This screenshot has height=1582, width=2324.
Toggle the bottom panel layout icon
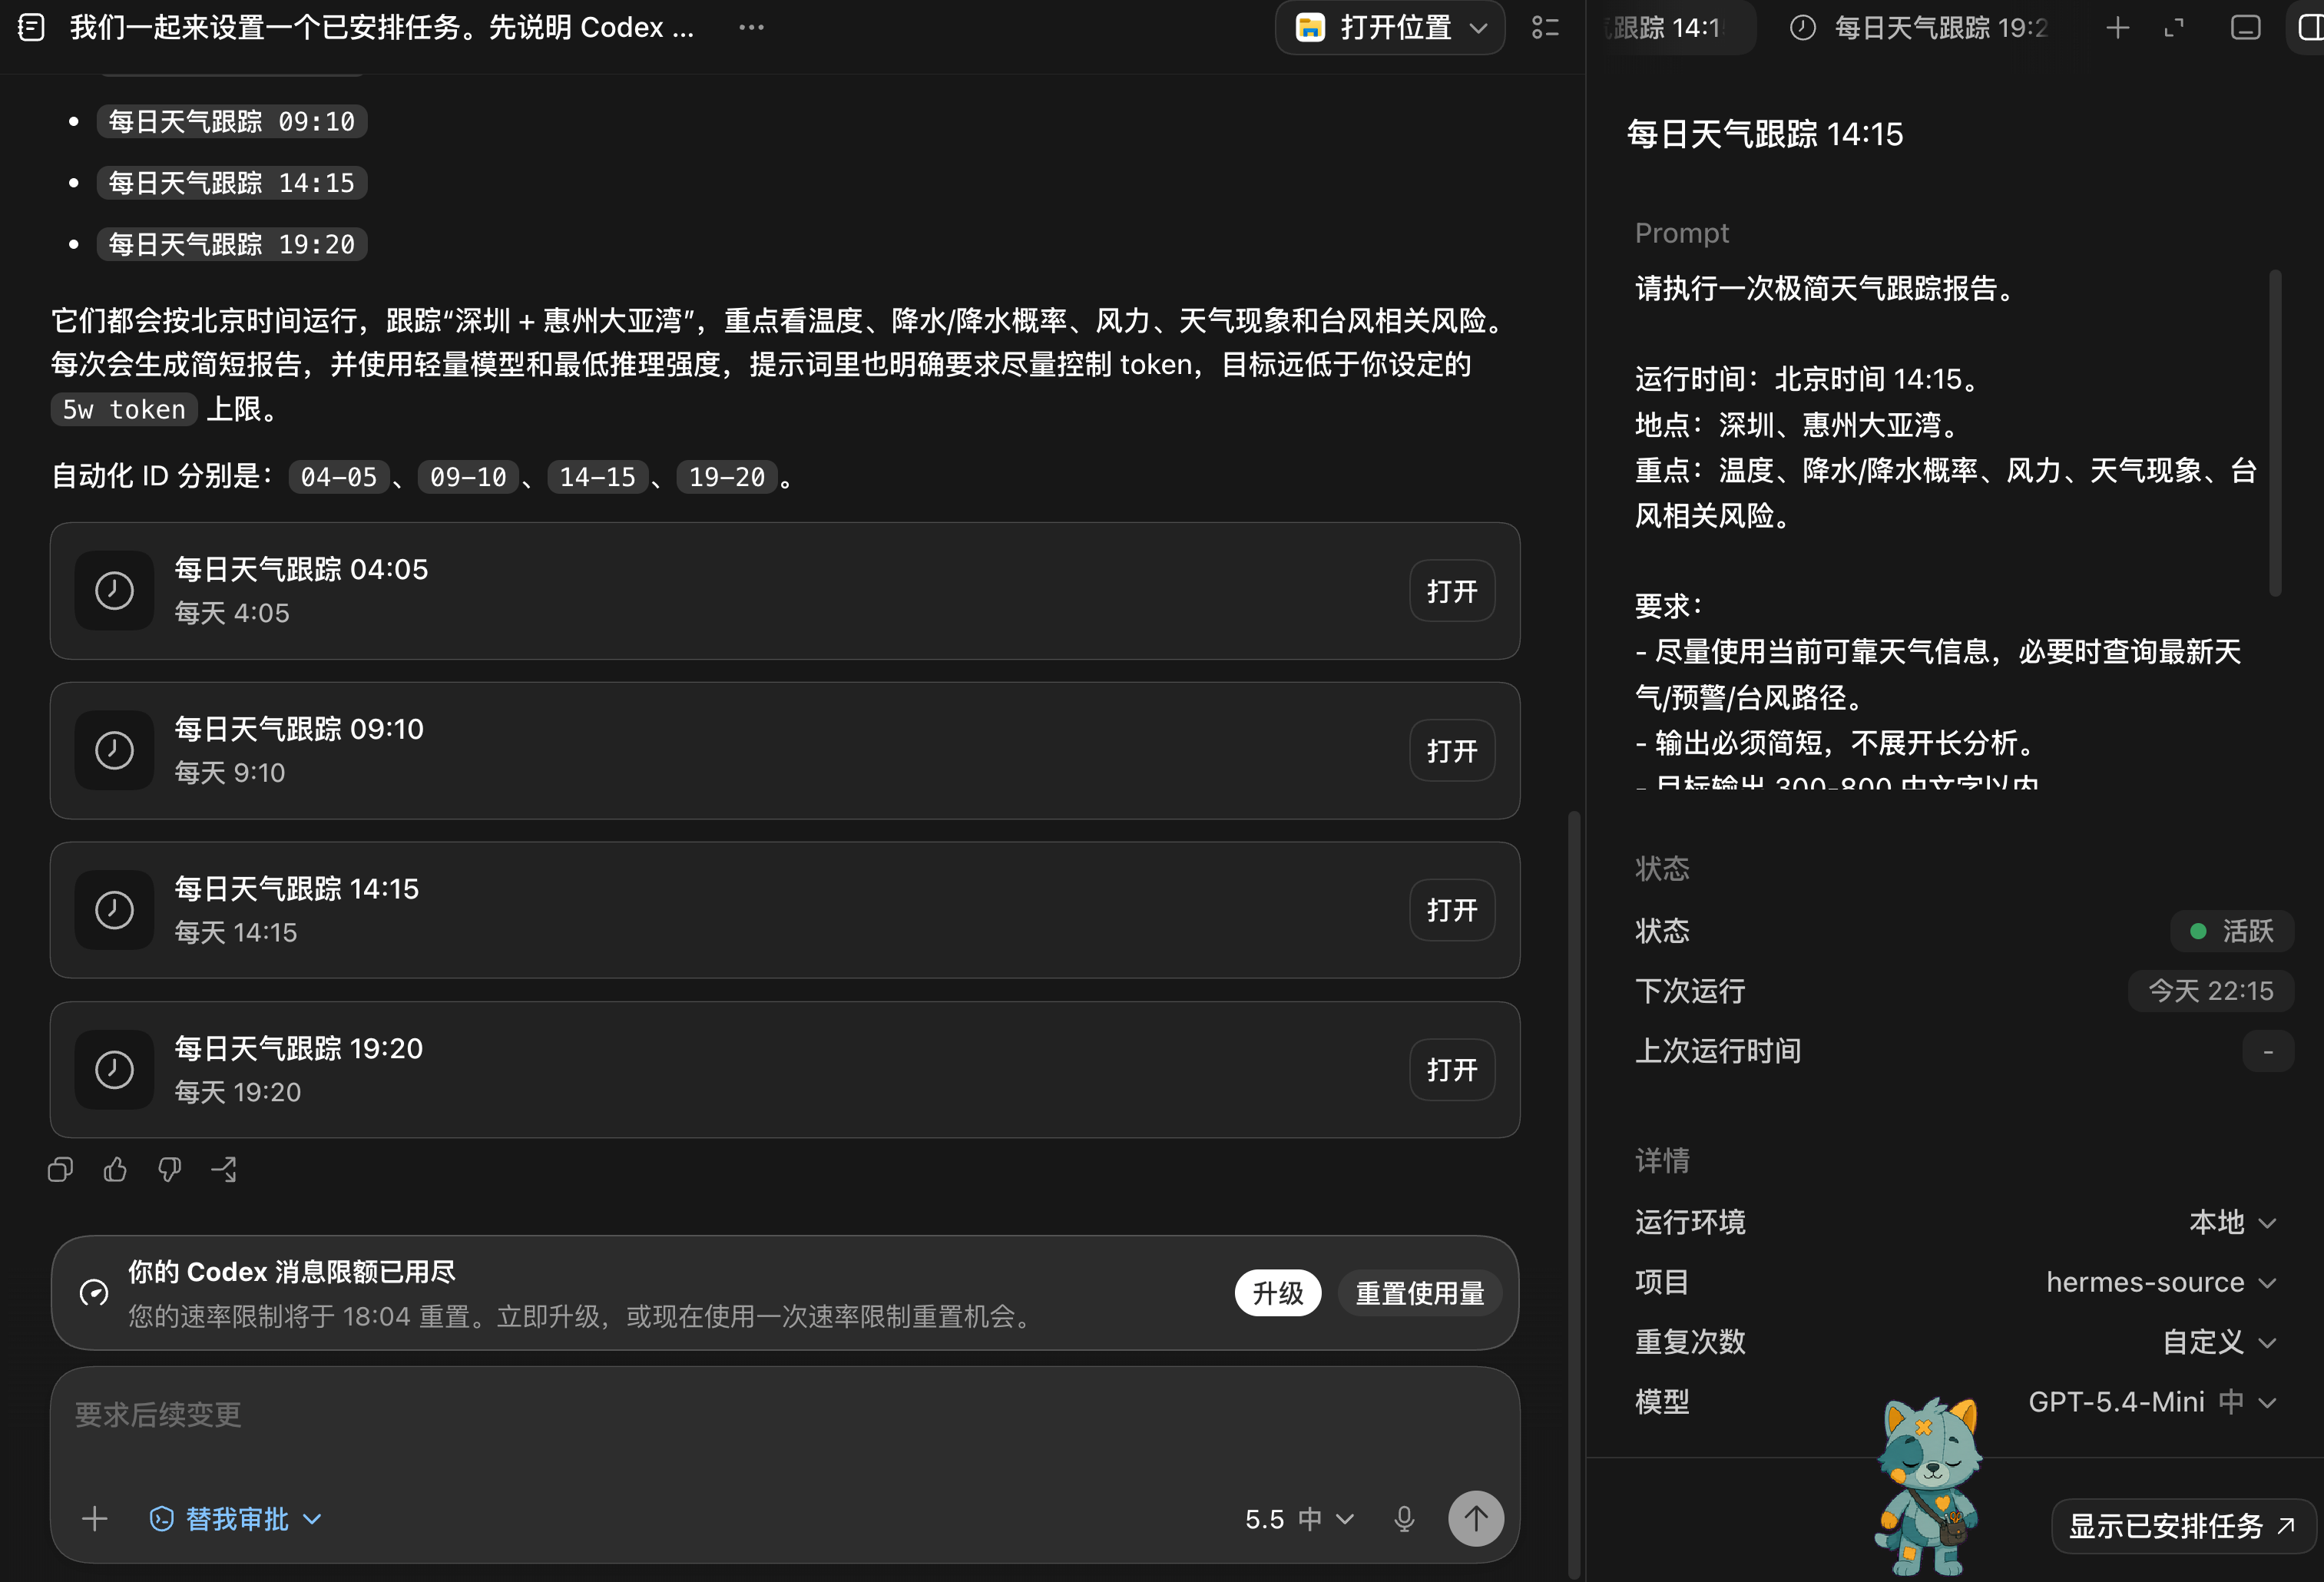click(x=2245, y=28)
